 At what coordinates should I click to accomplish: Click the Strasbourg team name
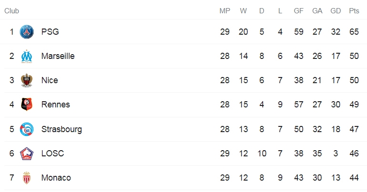[x=61, y=129]
